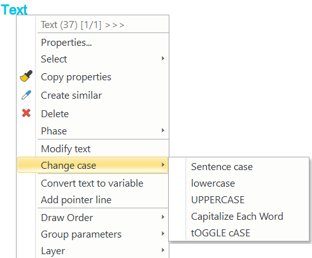
Task: Choose Capitalize Each Word option
Action: click(237, 217)
